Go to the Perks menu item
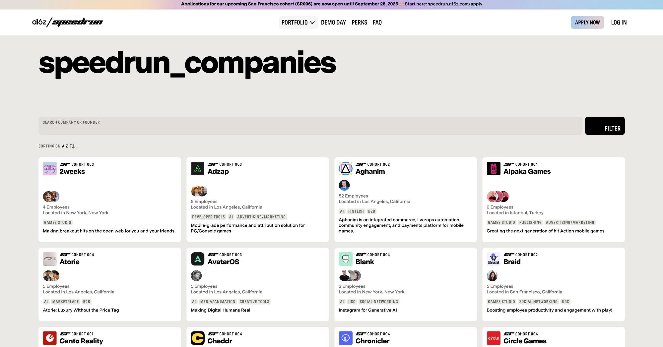Screen dimensions: 663x347 pos(359,23)
